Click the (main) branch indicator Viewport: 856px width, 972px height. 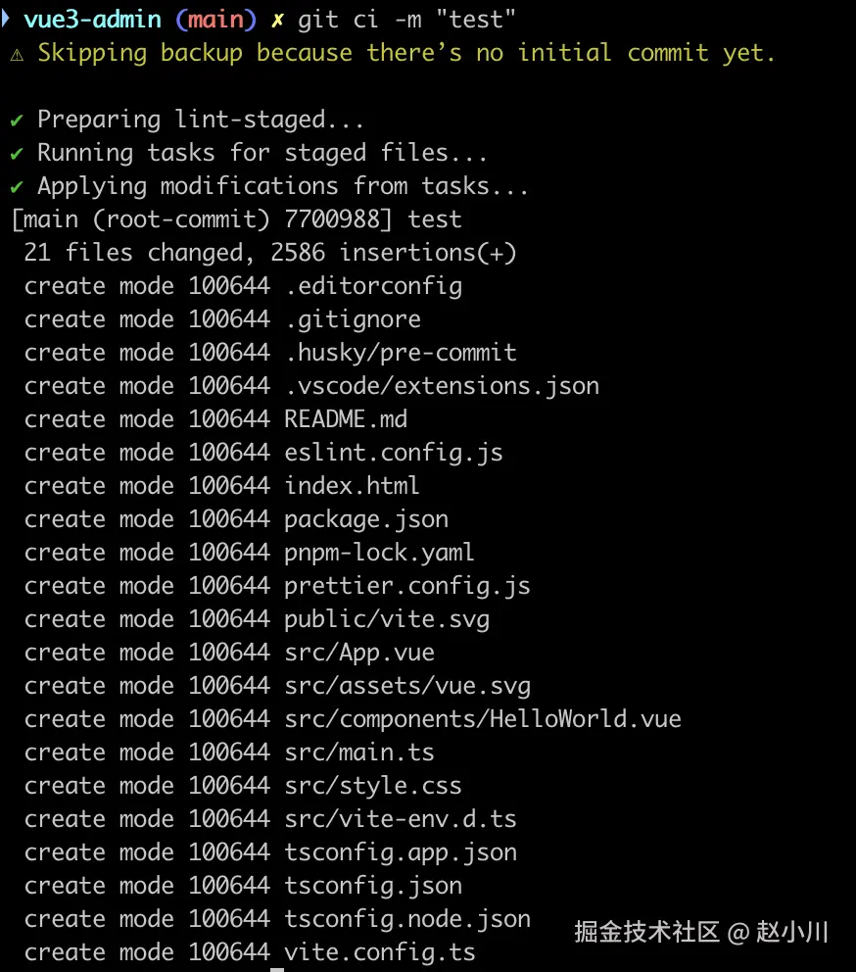click(215, 20)
